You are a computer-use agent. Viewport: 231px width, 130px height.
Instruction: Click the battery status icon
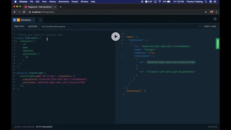tap(169, 1)
